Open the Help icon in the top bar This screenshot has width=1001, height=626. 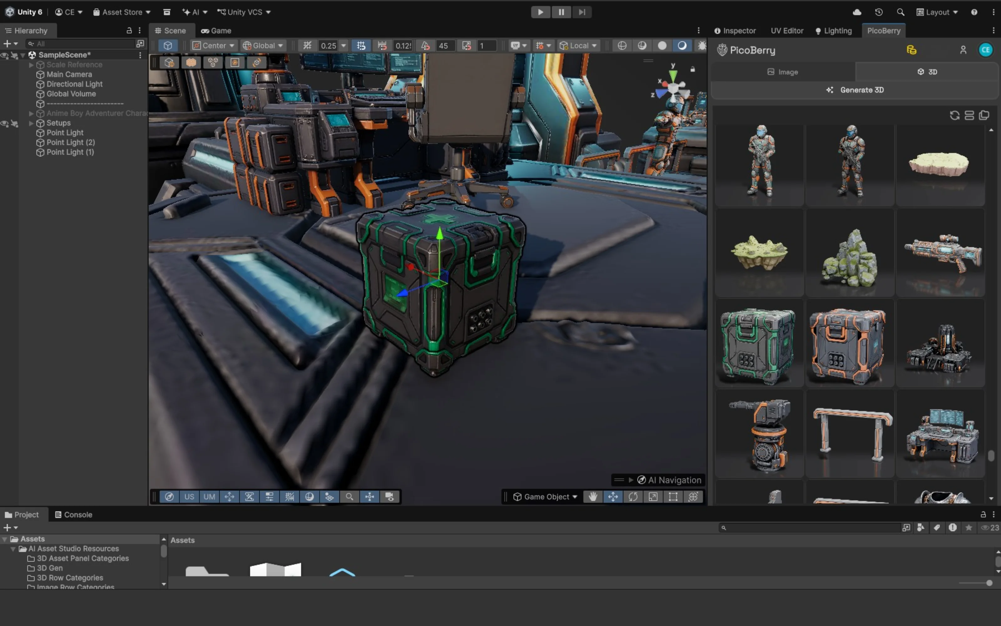(974, 12)
